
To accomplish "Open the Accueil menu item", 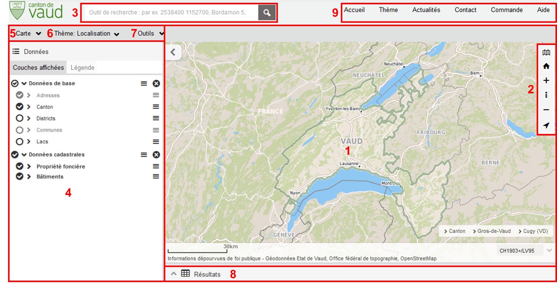I will point(354,10).
